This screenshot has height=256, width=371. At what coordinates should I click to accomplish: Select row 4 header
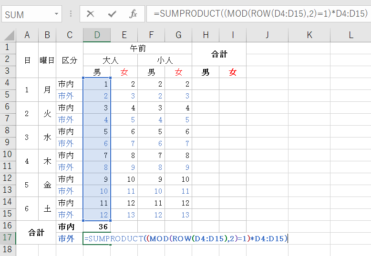tap(8, 84)
